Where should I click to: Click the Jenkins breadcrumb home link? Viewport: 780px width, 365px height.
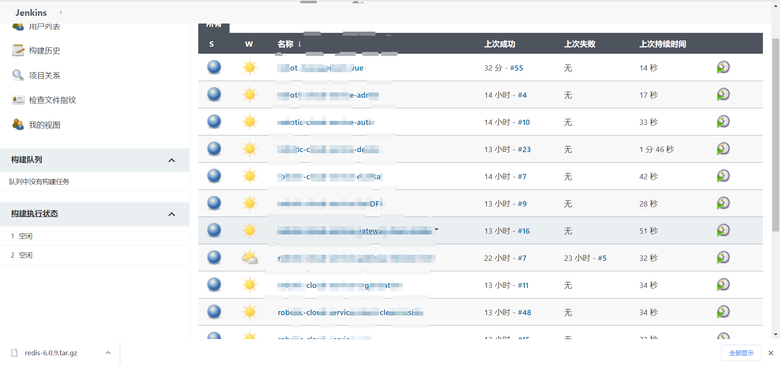(x=31, y=13)
